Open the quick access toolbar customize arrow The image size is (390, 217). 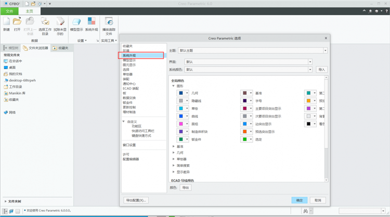click(50, 4)
